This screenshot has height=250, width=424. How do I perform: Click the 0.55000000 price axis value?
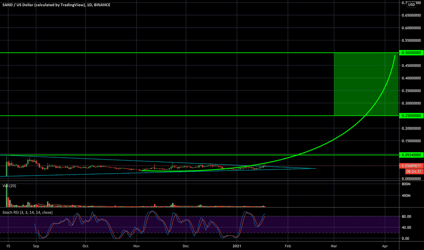coord(411,40)
